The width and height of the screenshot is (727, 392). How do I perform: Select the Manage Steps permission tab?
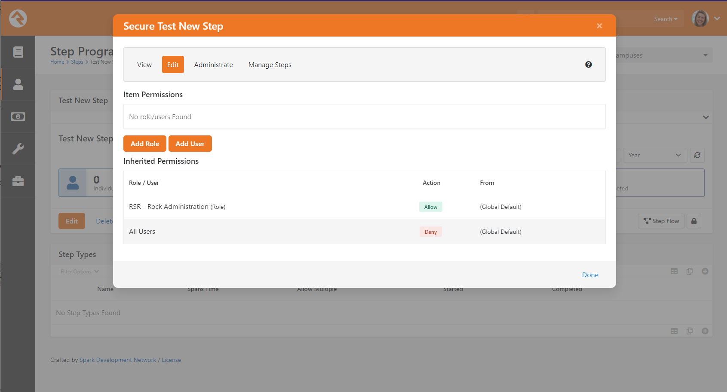[270, 64]
